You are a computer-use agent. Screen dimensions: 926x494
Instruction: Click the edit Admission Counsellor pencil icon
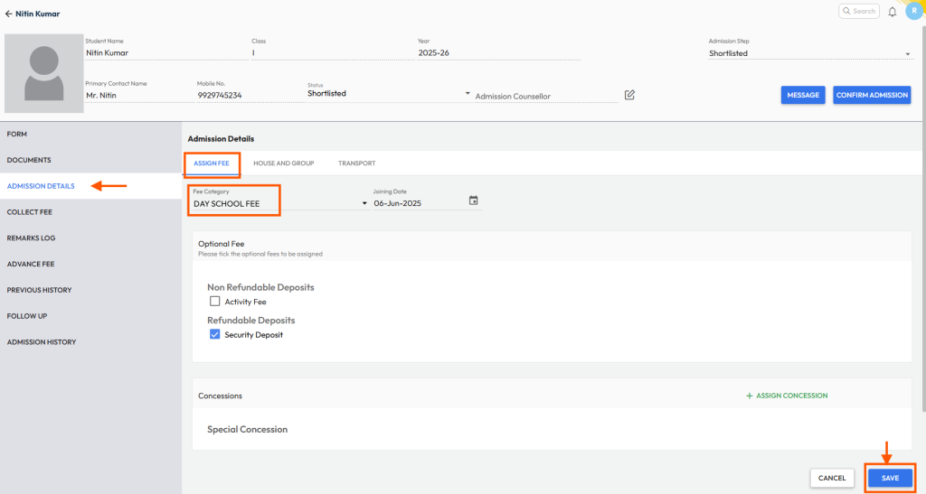pos(629,95)
